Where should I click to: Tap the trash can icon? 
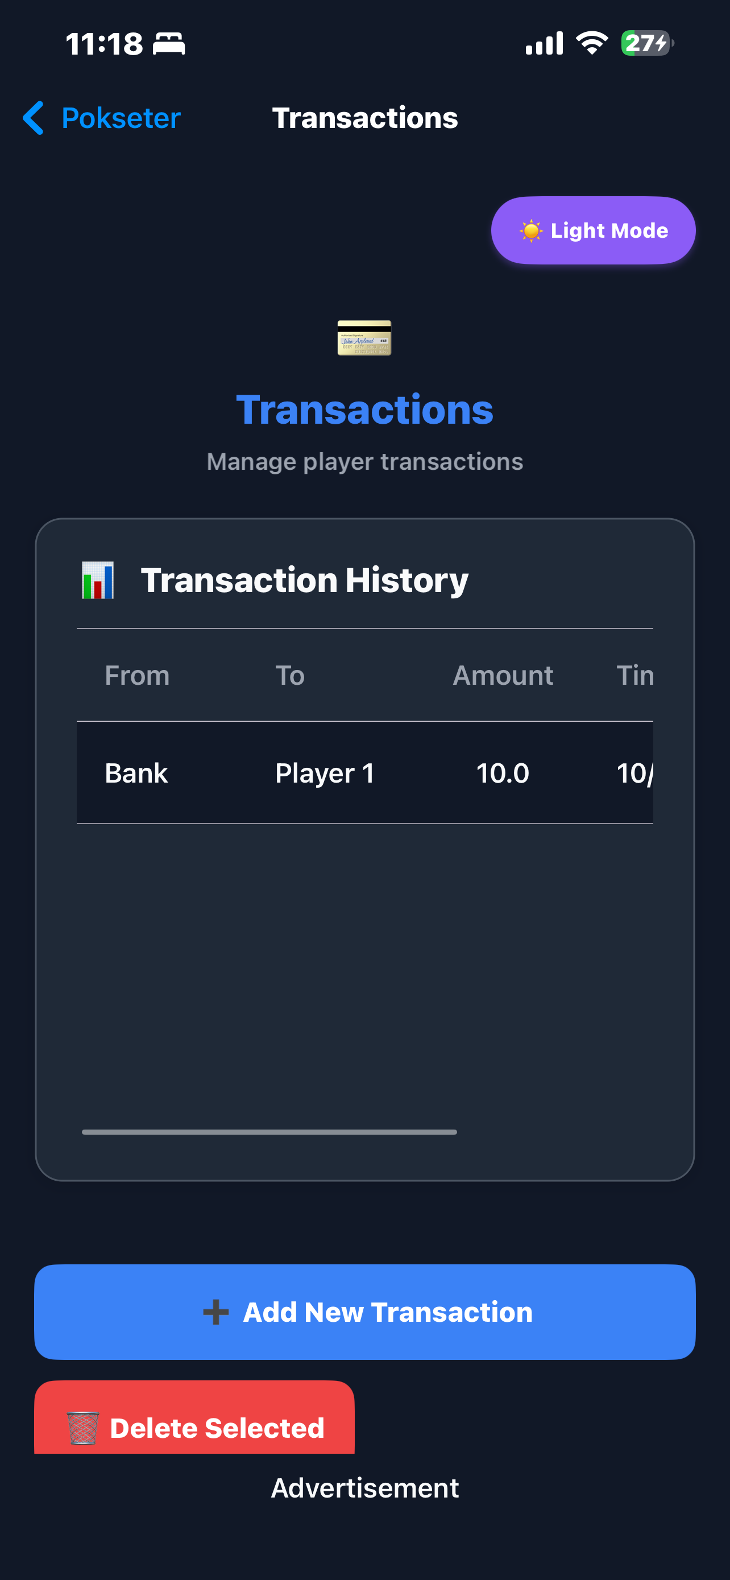point(83,1427)
